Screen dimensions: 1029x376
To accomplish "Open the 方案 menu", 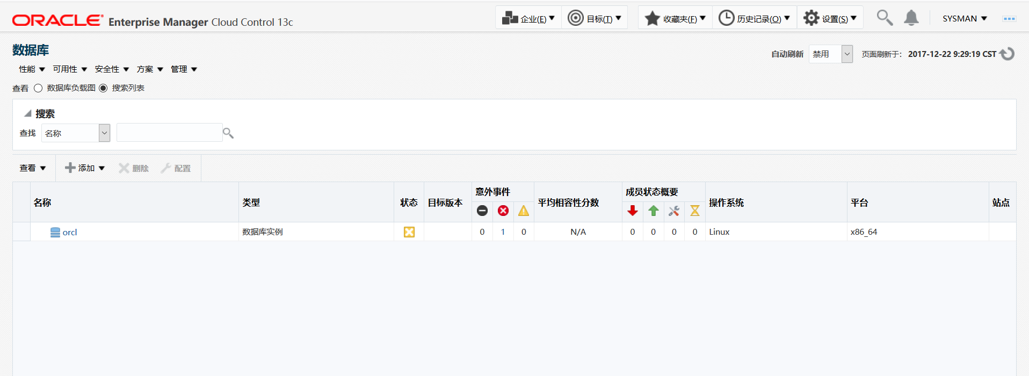I will pos(150,69).
